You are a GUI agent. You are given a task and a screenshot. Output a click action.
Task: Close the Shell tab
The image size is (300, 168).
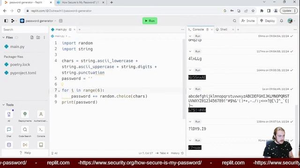(233, 29)
